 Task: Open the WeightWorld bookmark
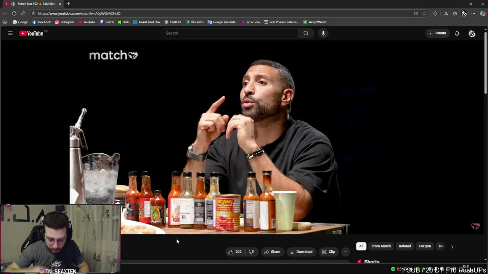point(315,22)
